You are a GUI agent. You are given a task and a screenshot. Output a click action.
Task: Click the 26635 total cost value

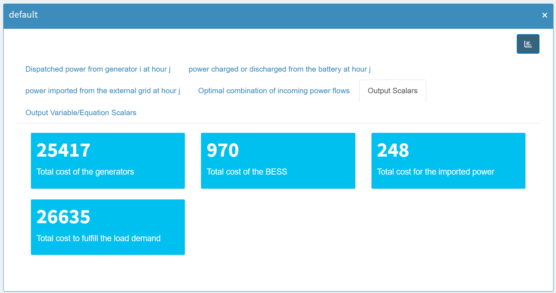63,217
